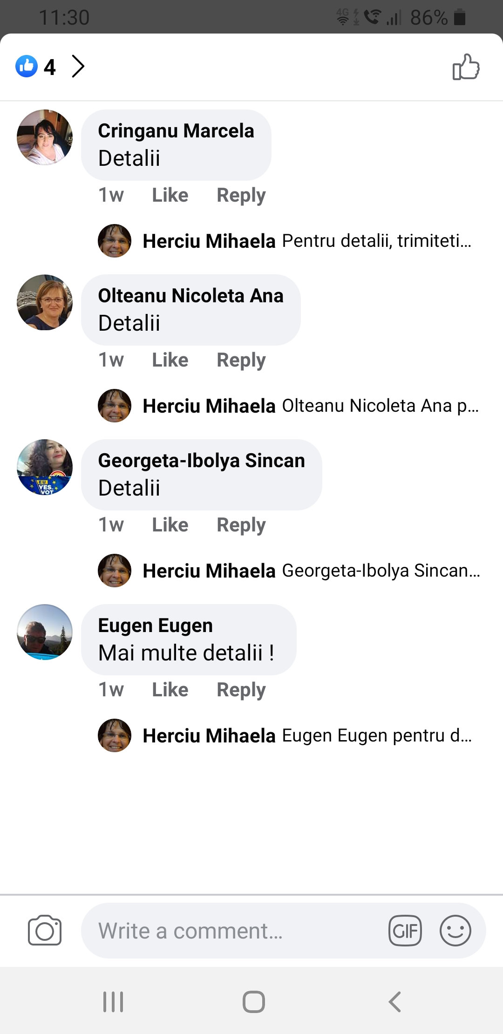The image size is (503, 1034).
Task: Expand reactions list with chevron arrow
Action: (78, 66)
